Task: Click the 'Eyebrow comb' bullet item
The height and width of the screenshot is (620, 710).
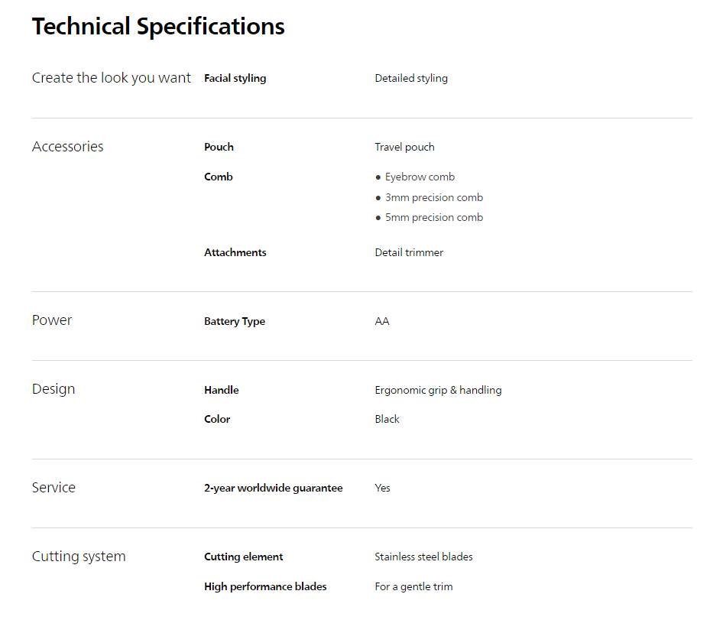Action: 420,177
